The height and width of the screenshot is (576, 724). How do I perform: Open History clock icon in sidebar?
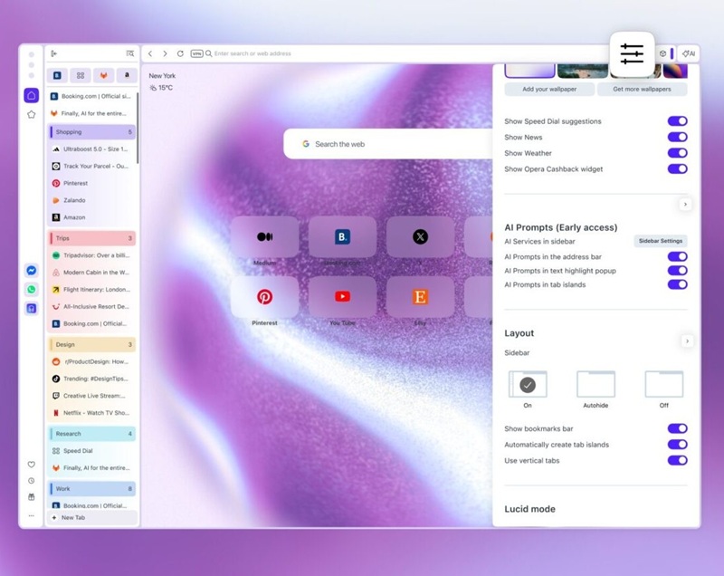pos(32,481)
